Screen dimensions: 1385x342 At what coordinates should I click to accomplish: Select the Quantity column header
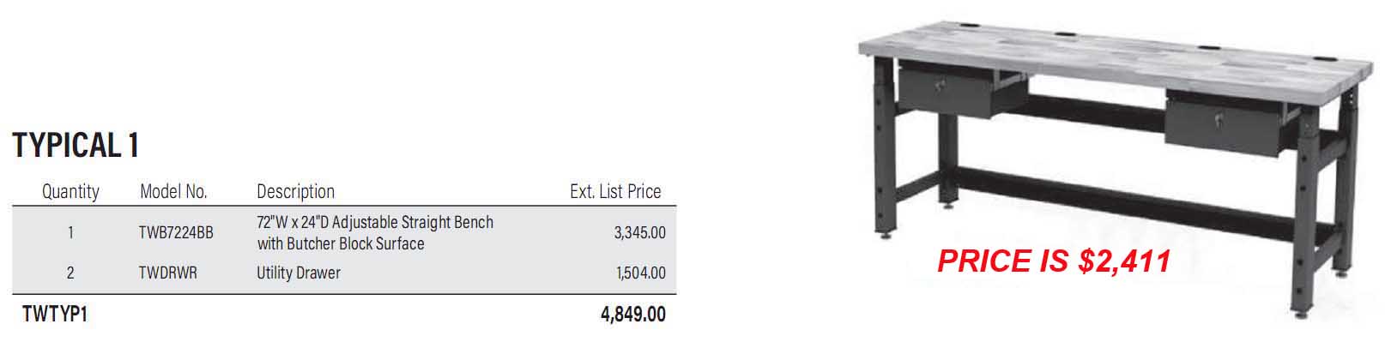point(70,191)
